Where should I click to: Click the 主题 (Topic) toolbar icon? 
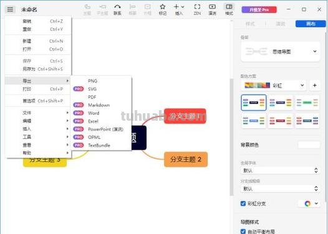(x=87, y=9)
